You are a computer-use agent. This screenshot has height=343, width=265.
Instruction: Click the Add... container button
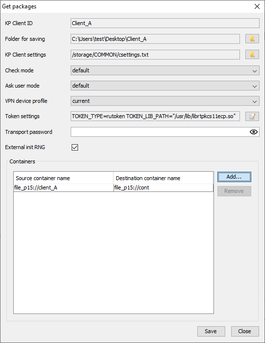click(234, 177)
